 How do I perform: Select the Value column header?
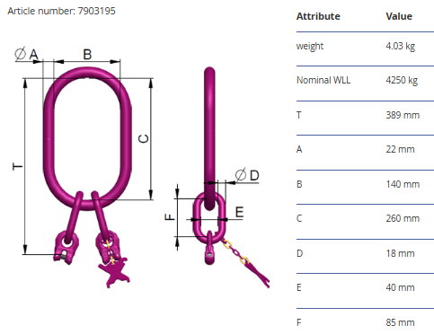click(x=399, y=16)
